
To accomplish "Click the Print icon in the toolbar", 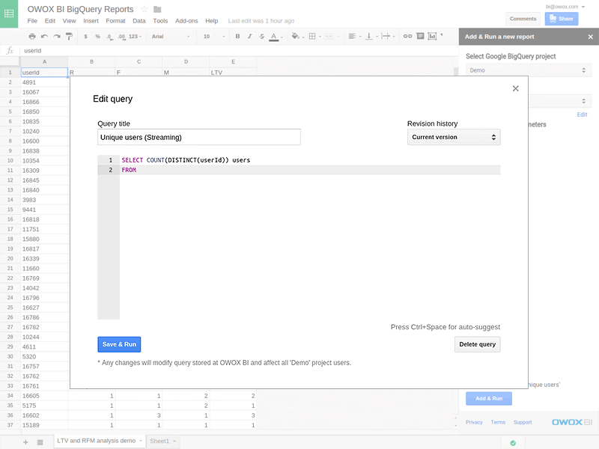I will pos(32,36).
